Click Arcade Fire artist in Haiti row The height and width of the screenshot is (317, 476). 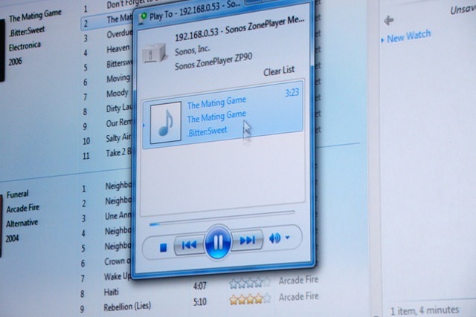[x=298, y=280]
